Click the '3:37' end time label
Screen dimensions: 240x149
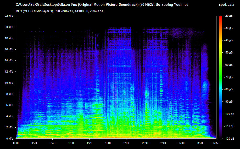click(216, 143)
